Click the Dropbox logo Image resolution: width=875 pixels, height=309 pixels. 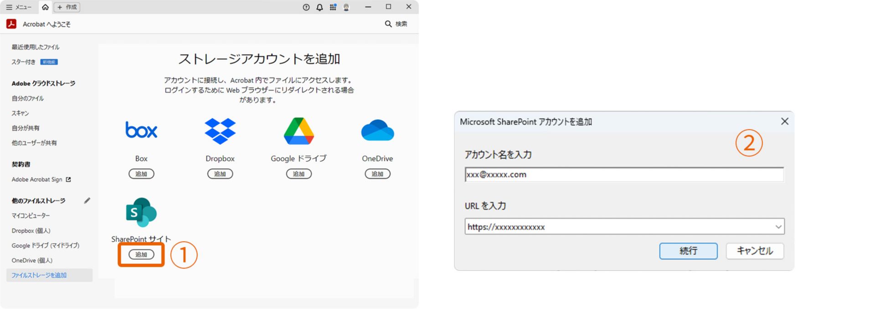(x=220, y=131)
